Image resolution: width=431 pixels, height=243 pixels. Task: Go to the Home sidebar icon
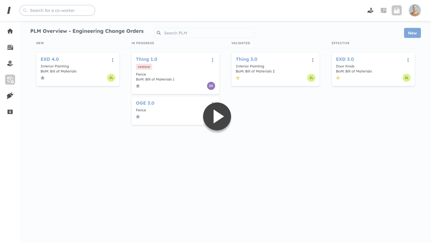click(10, 31)
